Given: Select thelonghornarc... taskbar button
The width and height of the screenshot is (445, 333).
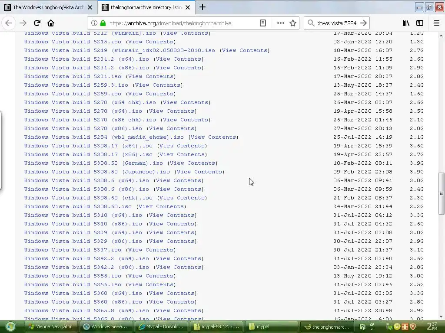Looking at the screenshot, I should 327,326.
